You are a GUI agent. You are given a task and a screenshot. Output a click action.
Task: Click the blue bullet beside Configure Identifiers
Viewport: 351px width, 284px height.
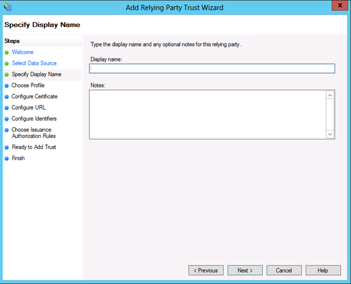pyautogui.click(x=7, y=119)
